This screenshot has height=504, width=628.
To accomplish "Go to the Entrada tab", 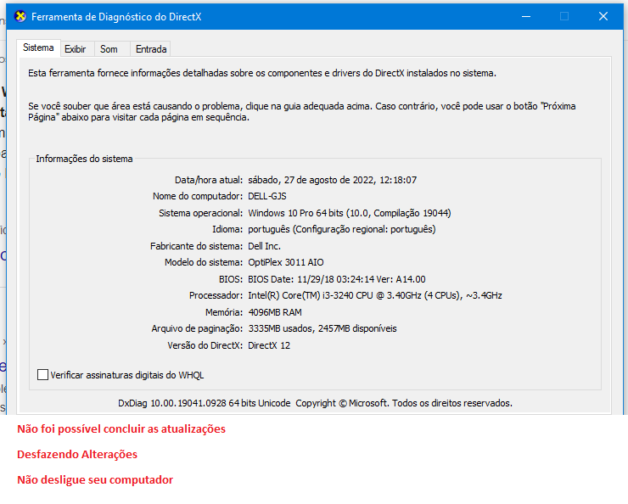I will click(151, 49).
